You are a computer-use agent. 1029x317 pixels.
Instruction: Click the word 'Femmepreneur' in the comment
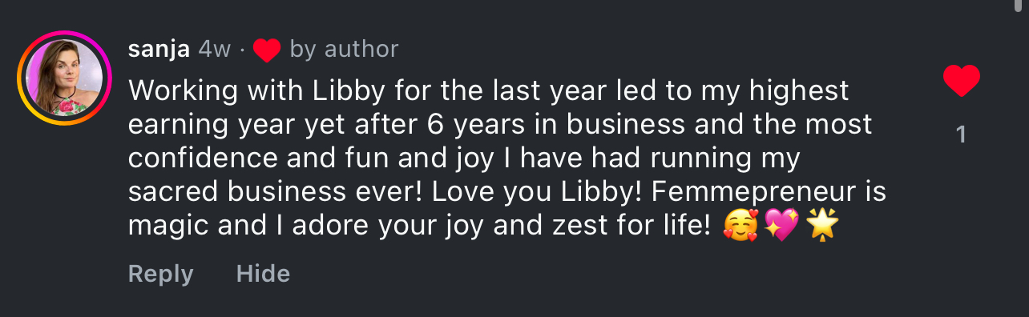[x=750, y=193]
